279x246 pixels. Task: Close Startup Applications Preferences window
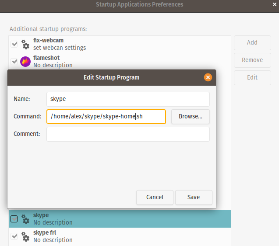(x=274, y=4)
